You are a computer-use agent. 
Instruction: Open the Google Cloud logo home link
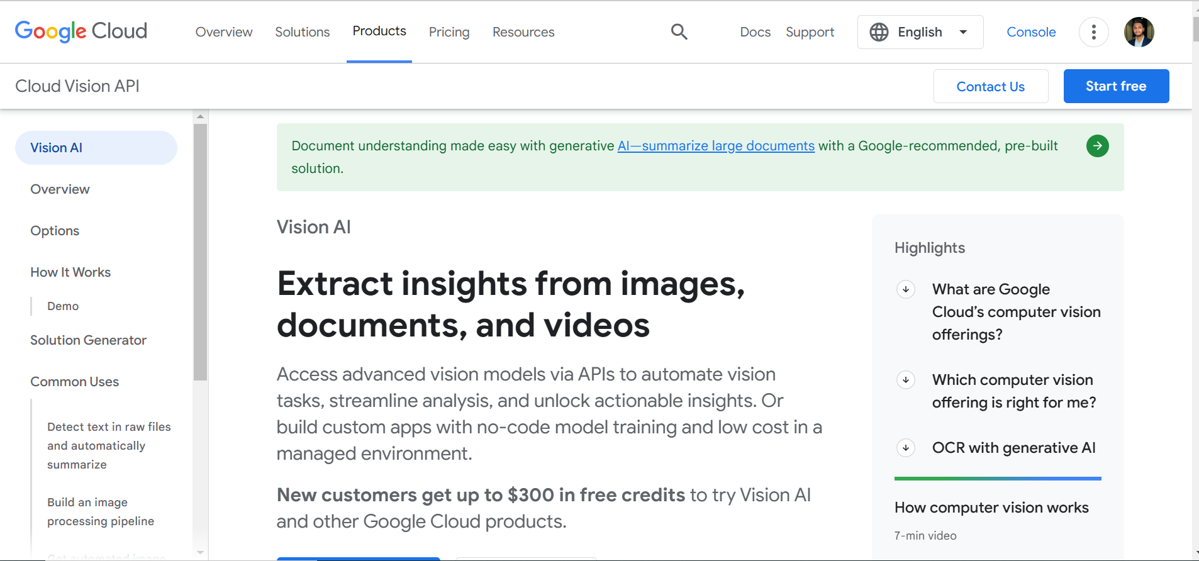tap(81, 31)
